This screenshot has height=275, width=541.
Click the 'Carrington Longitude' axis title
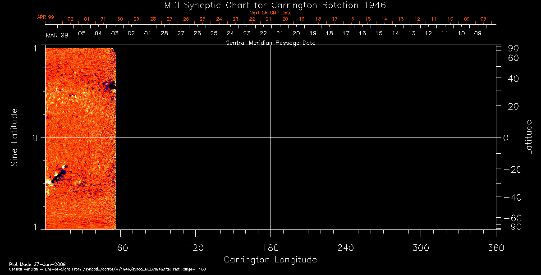[270, 260]
